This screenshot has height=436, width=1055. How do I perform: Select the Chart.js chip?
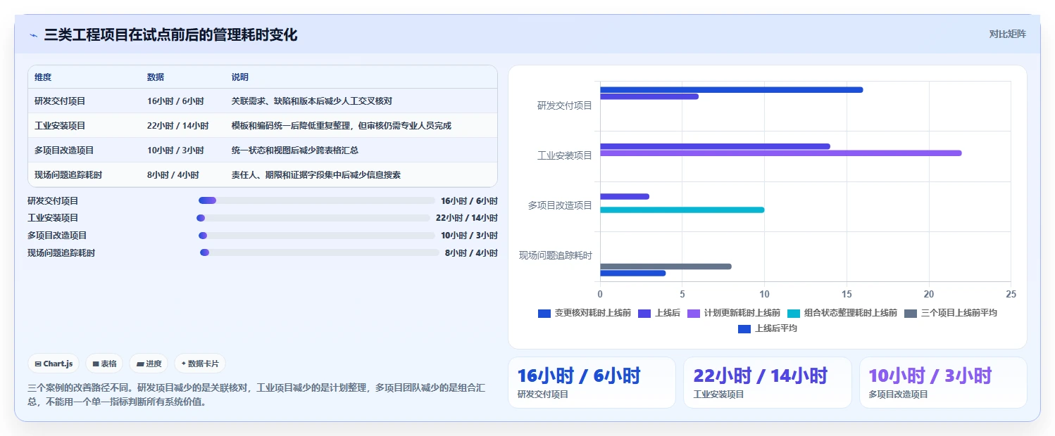tap(54, 364)
